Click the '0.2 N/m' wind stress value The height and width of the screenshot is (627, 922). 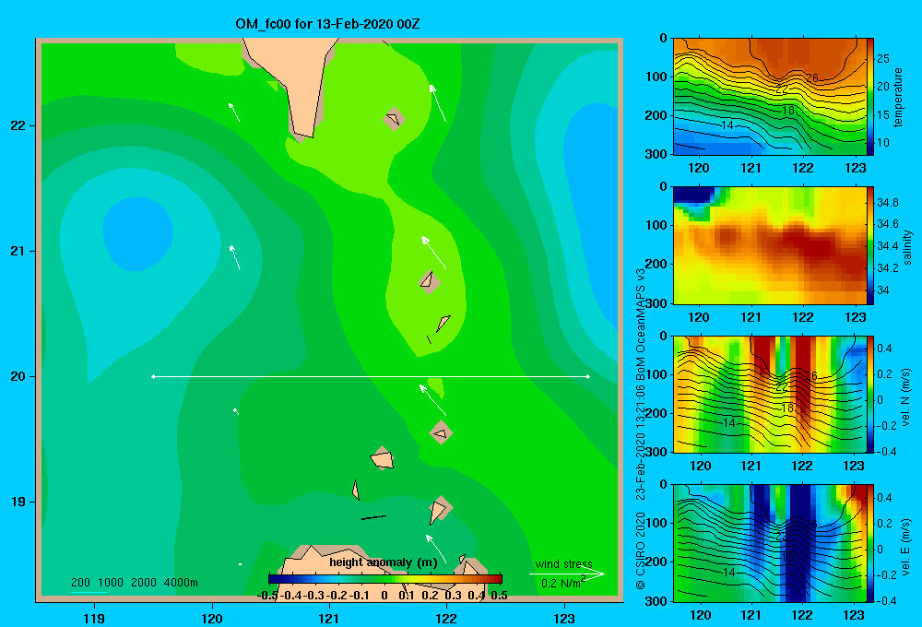tap(561, 584)
